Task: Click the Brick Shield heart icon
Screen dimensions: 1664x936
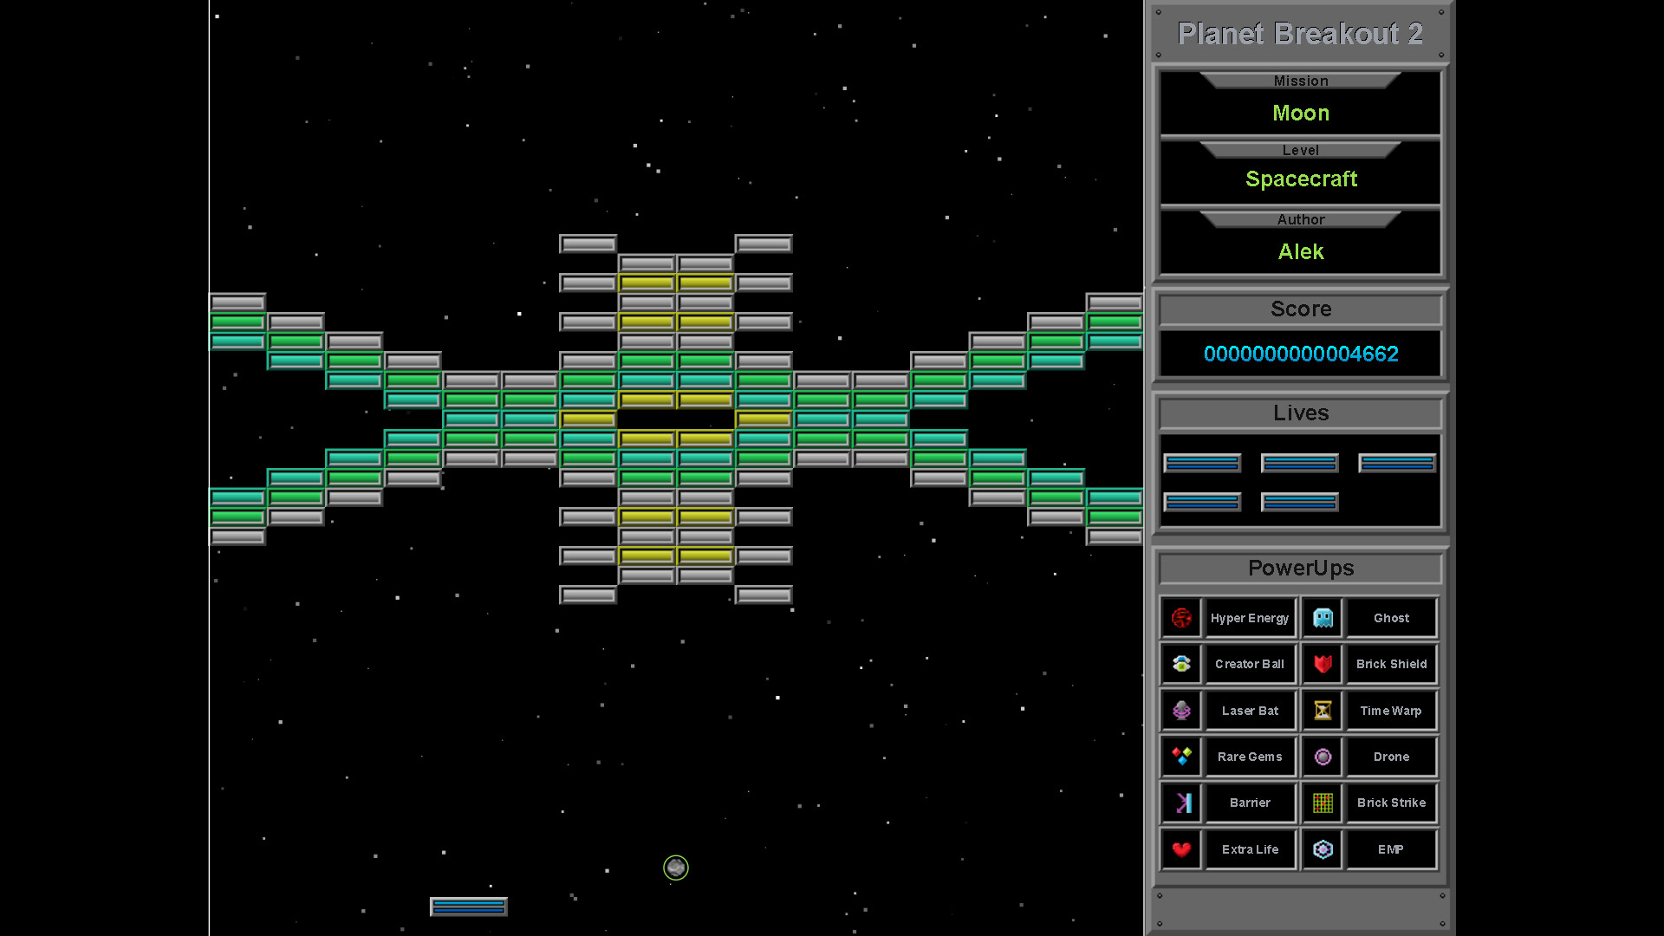Action: (1322, 664)
